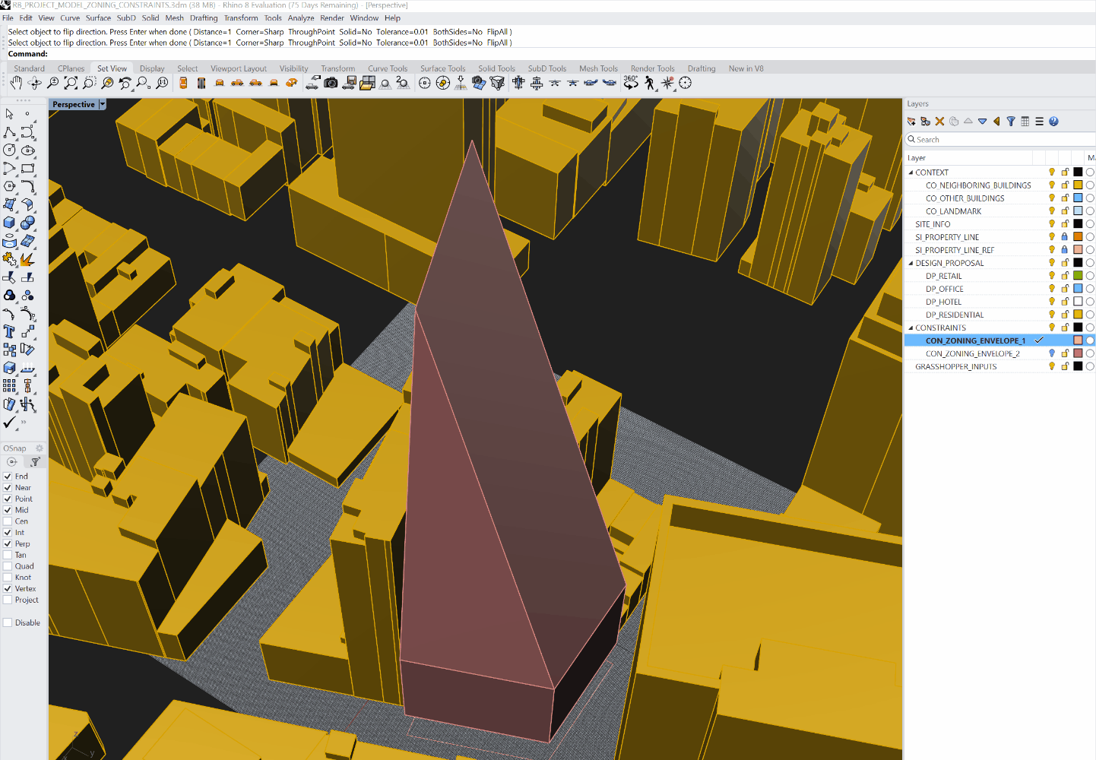Screen dimensions: 1096x760
Task: Click the Perspective viewport title label
Action: click(74, 105)
